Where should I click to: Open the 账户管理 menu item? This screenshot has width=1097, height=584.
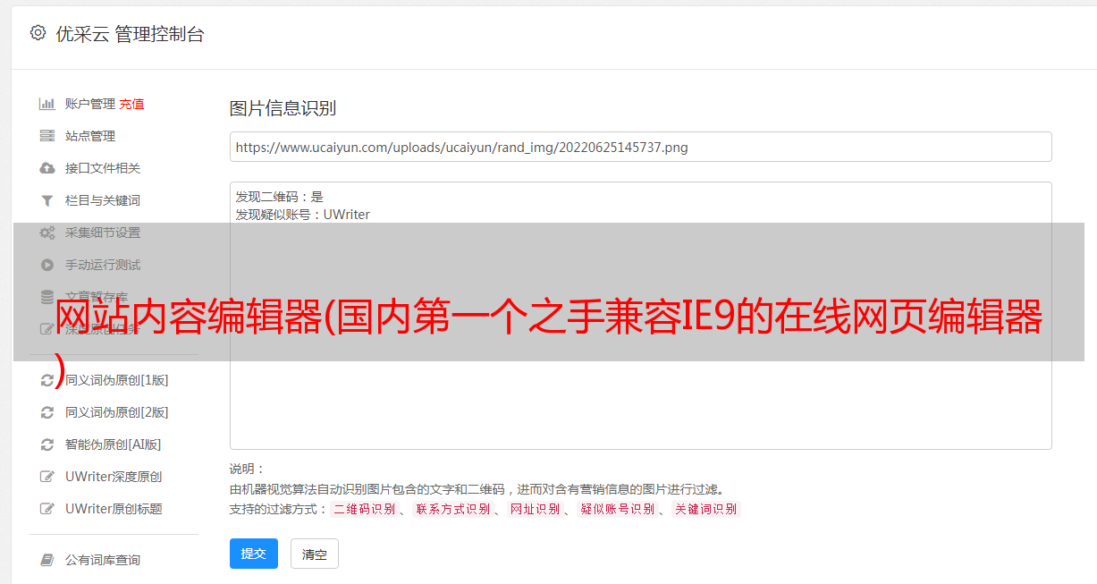pos(90,104)
